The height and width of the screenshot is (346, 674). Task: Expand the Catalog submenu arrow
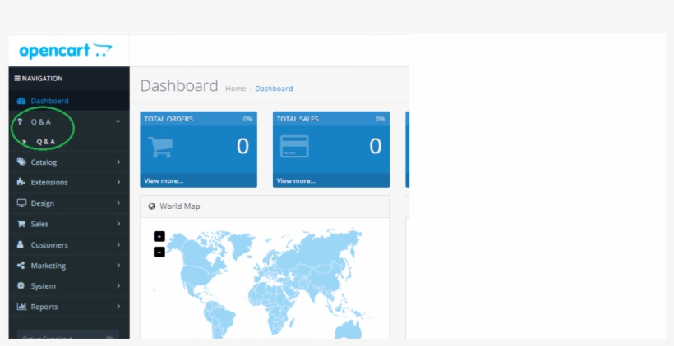(x=118, y=162)
